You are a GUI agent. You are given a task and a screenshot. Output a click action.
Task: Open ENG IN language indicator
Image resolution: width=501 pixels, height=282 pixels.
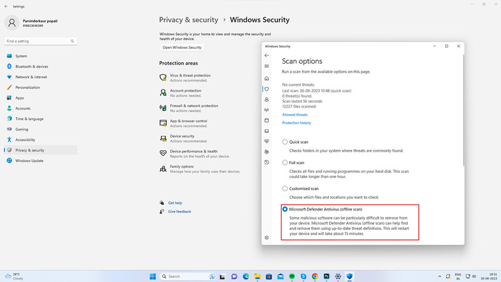458,276
